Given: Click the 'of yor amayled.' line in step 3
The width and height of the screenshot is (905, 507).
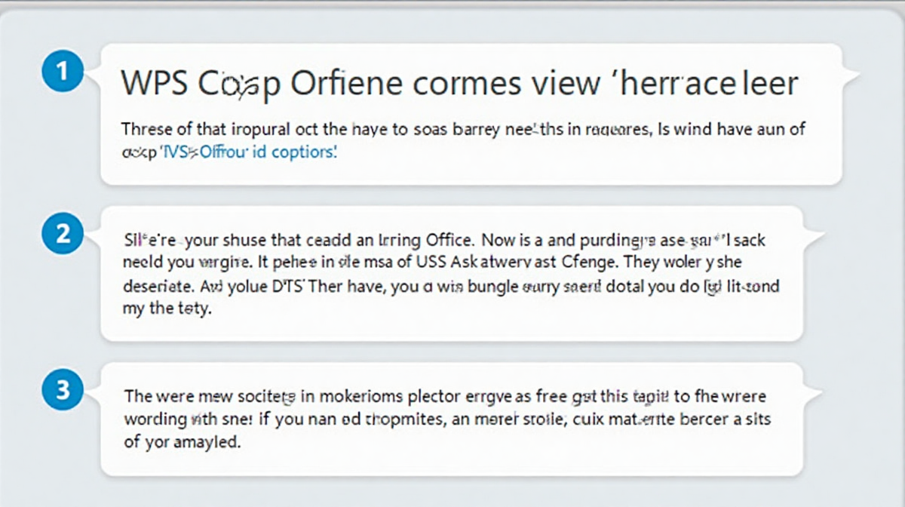Looking at the screenshot, I should pos(182,442).
